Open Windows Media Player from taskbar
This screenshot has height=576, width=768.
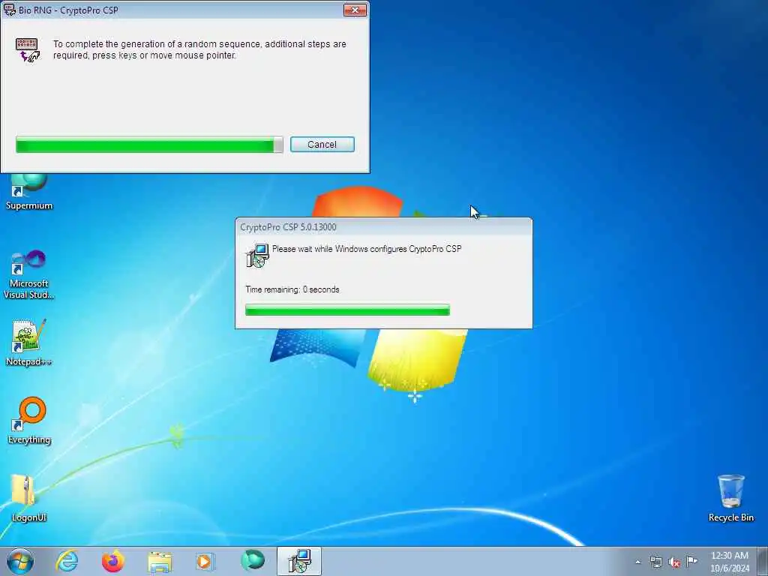click(x=205, y=561)
